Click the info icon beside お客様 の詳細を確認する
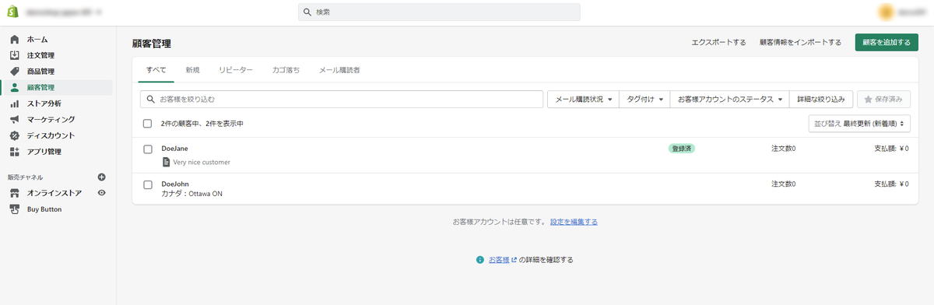934x305 pixels. point(480,260)
